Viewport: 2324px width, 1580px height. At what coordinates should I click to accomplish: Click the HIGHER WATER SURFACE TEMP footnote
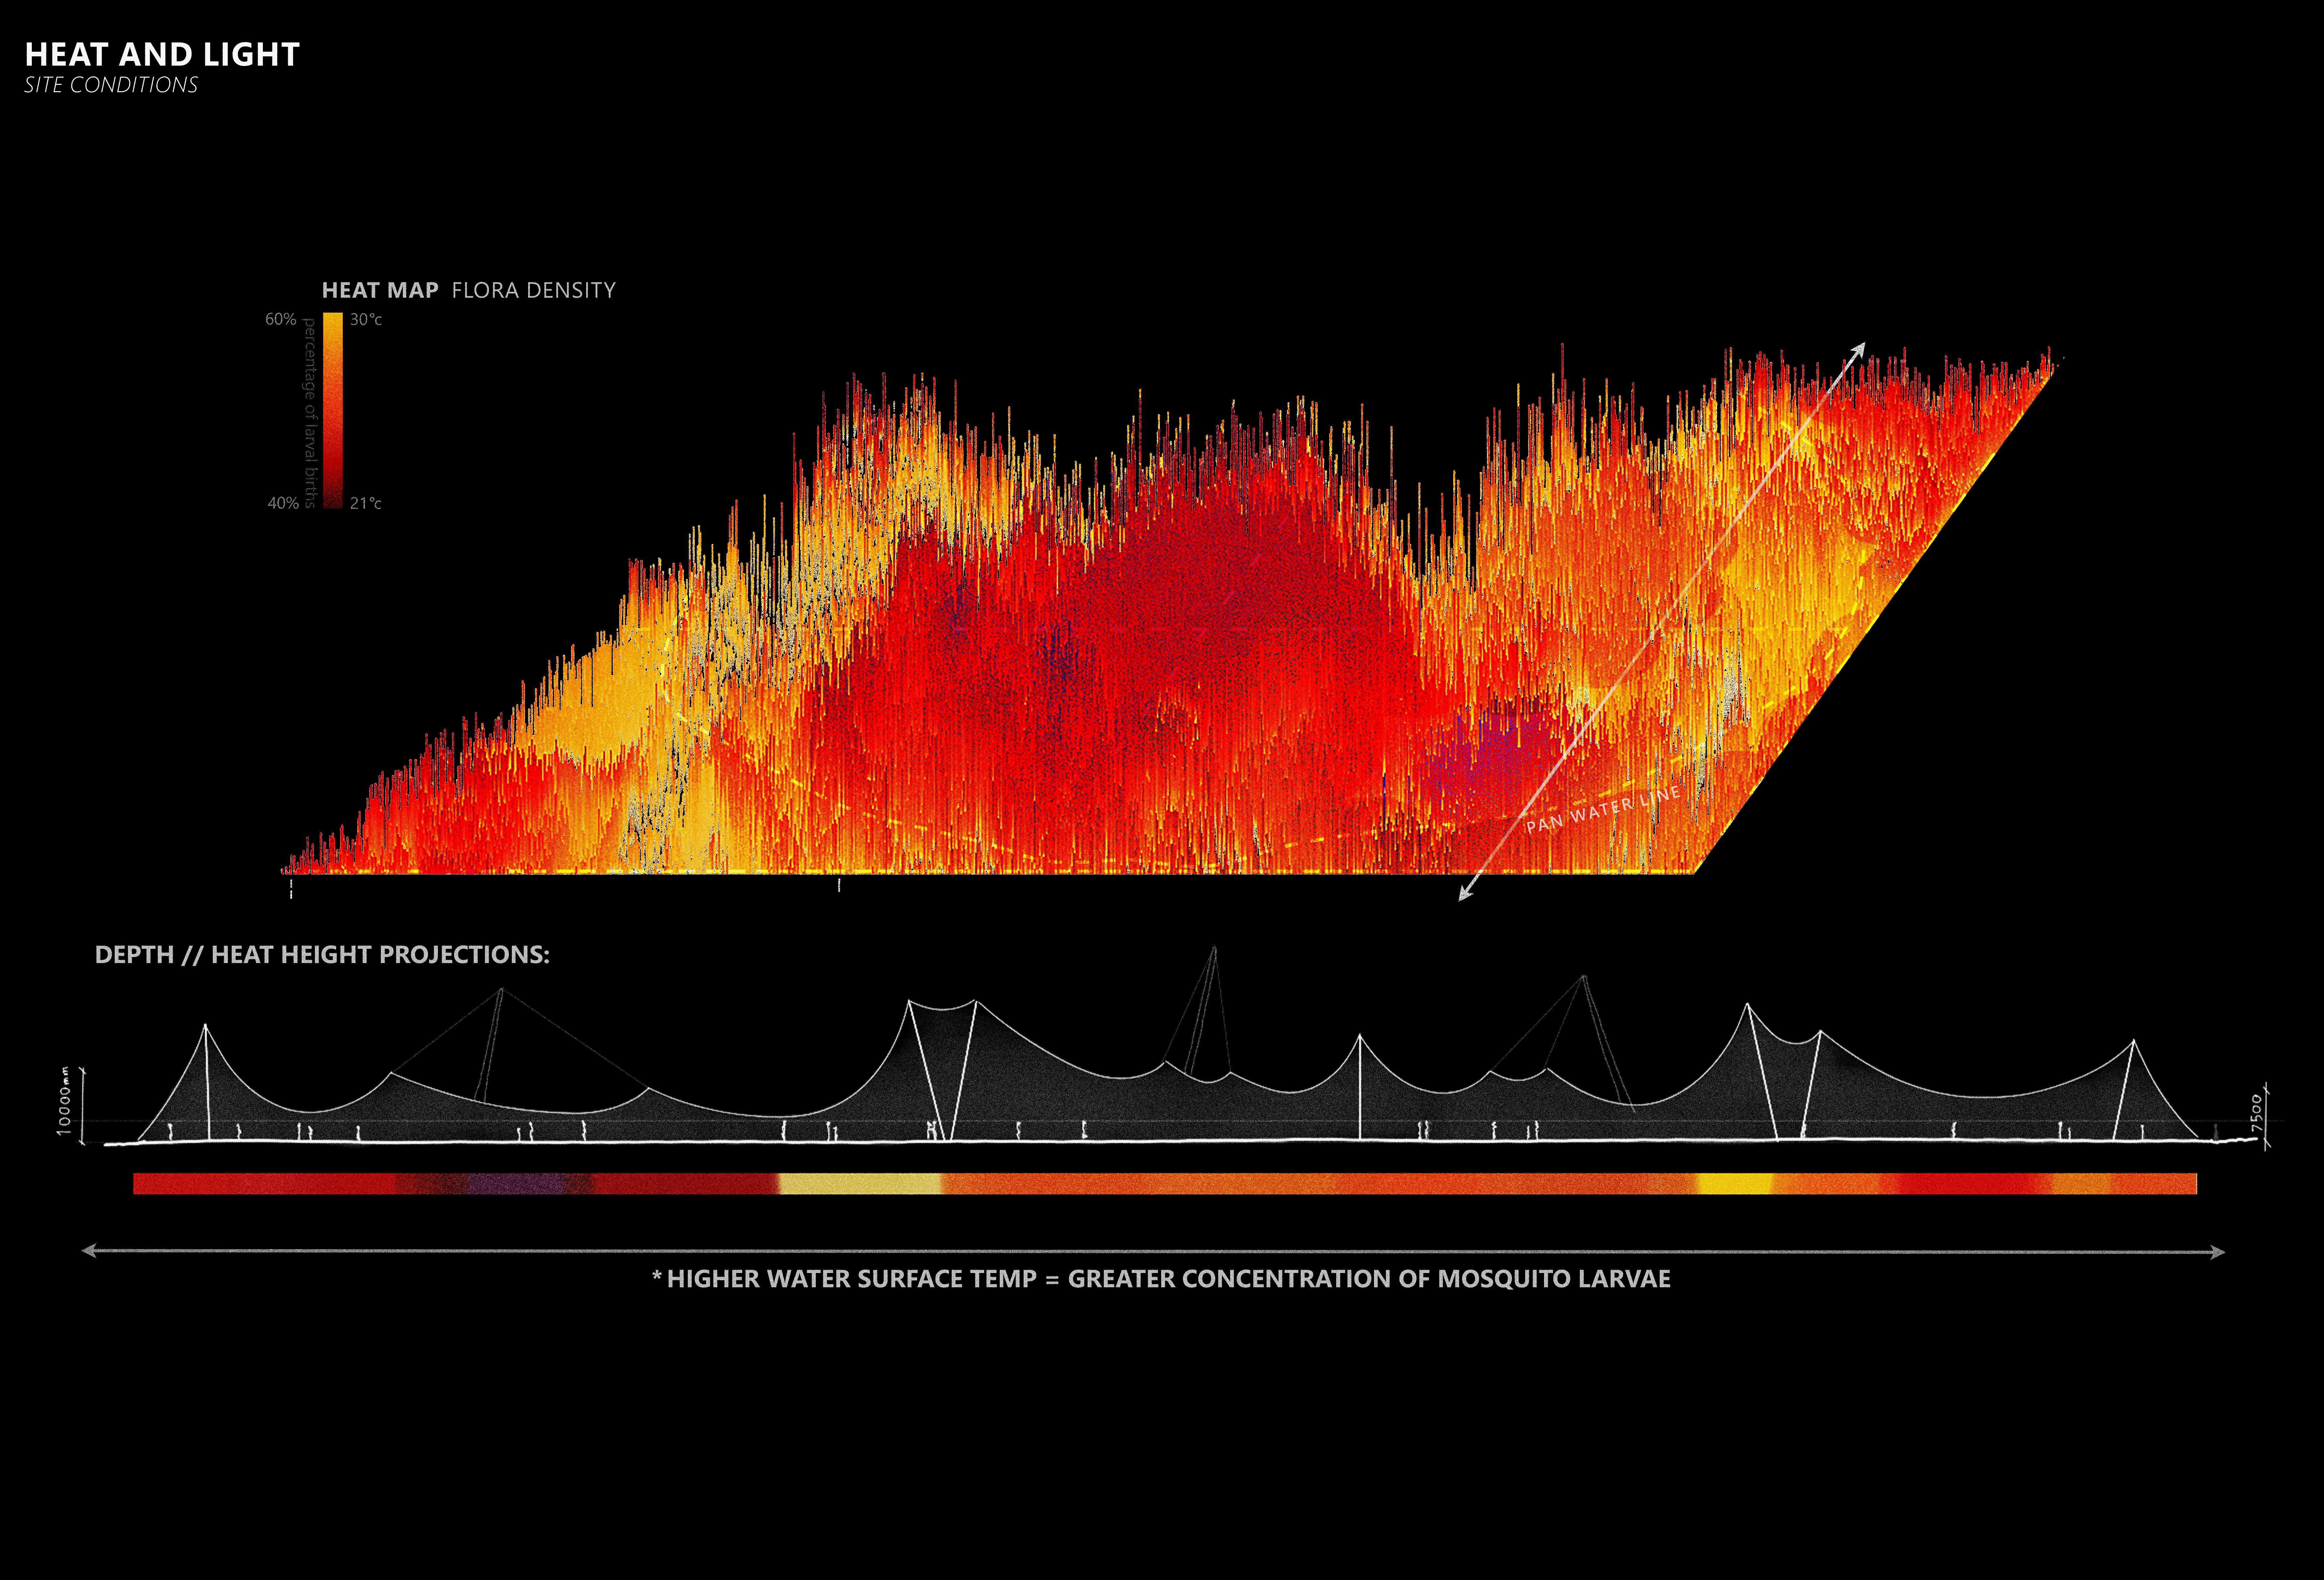1161,1279
